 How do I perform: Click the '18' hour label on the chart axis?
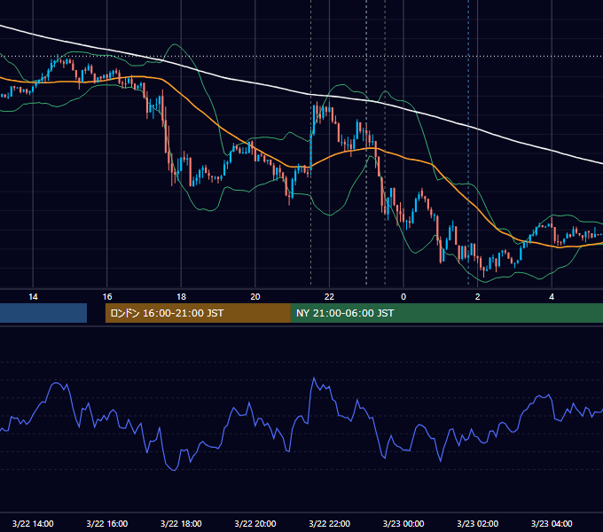181,297
